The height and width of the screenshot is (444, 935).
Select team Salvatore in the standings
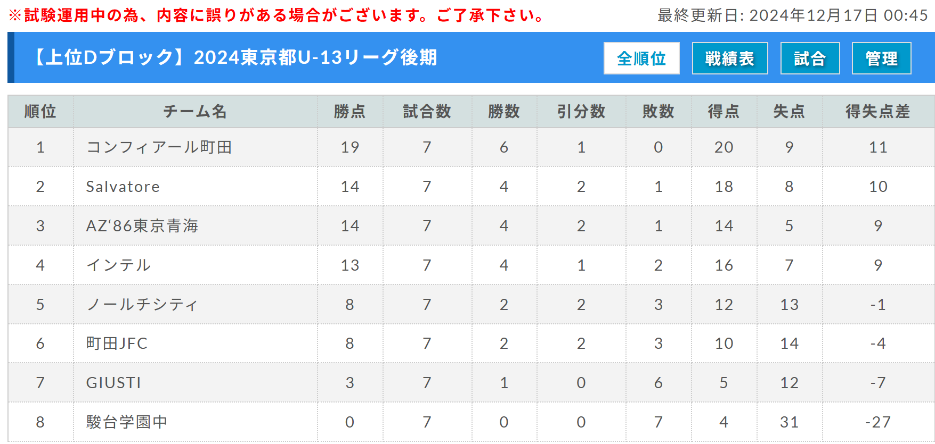123,187
